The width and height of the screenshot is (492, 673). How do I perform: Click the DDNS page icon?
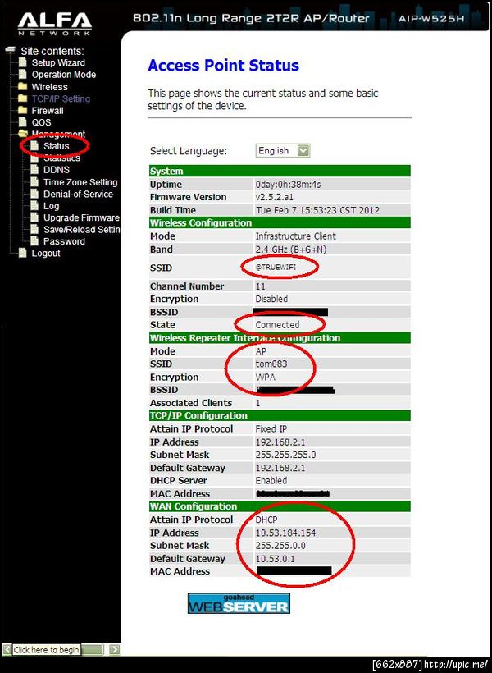coord(34,170)
